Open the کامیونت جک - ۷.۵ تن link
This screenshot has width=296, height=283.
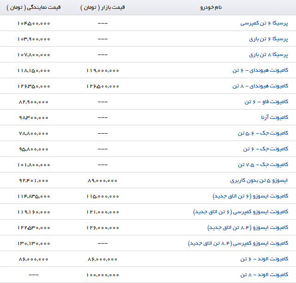pos(263,165)
